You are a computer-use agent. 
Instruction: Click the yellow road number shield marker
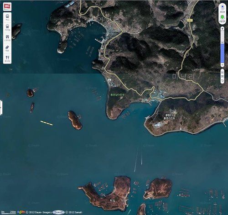tap(190, 20)
